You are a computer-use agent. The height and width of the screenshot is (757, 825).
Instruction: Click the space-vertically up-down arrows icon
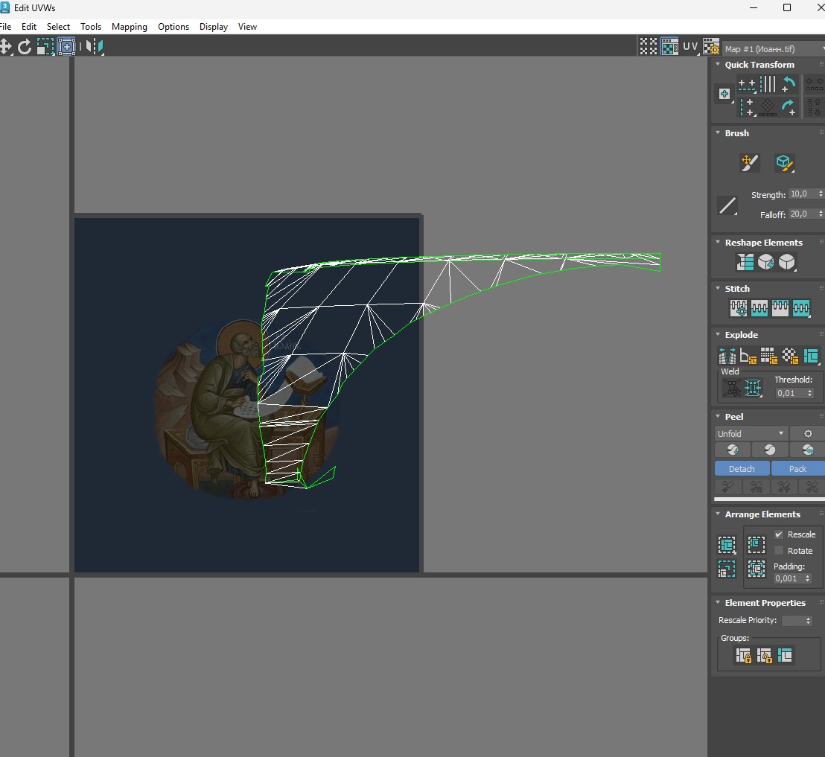814,106
